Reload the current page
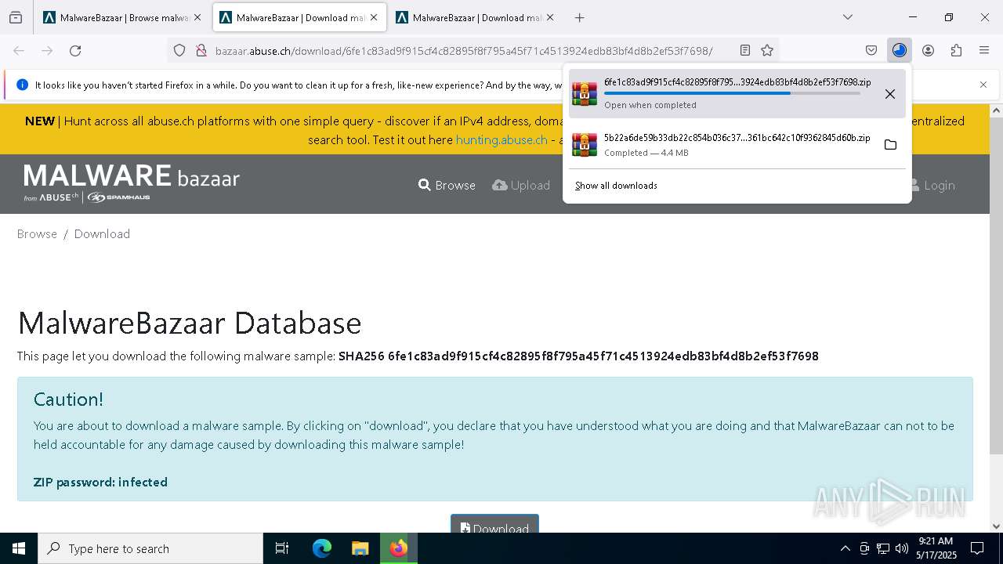The image size is (1003, 564). click(x=75, y=50)
